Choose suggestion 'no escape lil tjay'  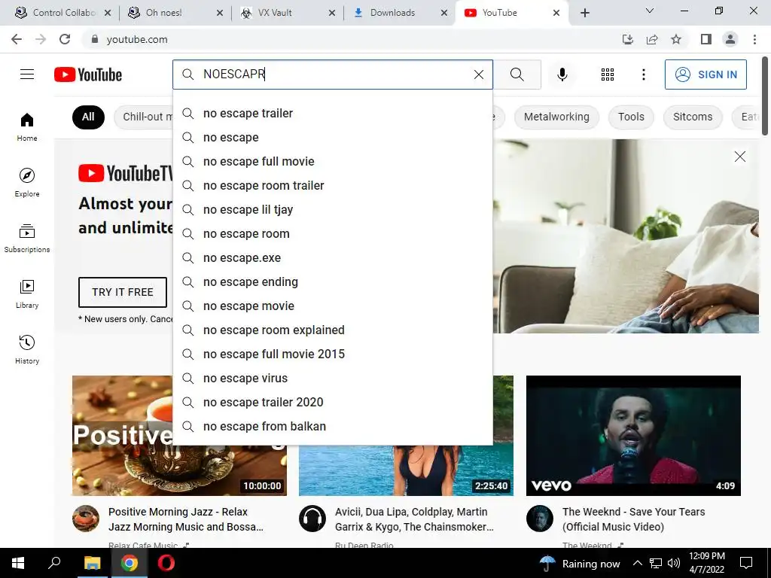(332, 210)
